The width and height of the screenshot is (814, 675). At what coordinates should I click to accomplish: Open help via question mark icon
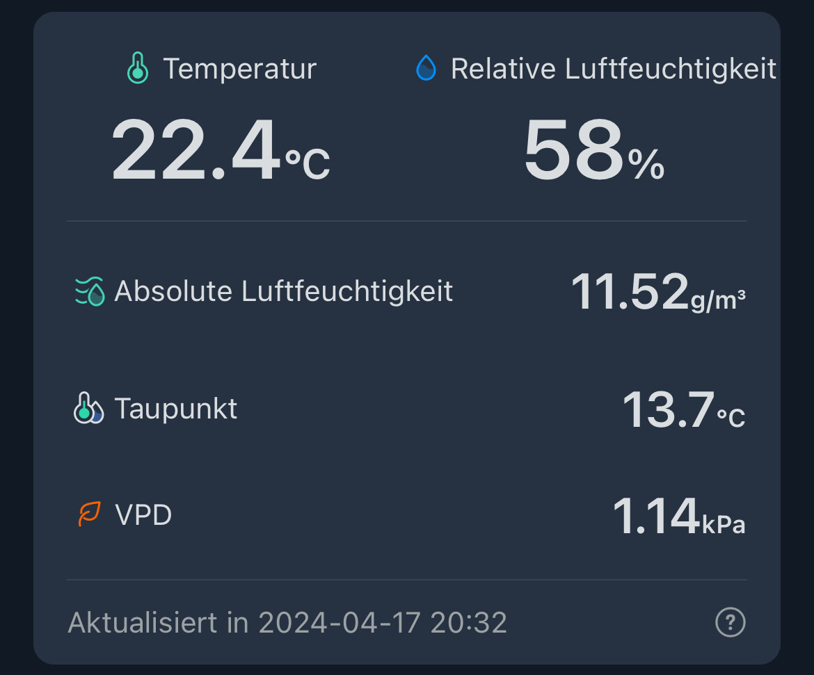[730, 622]
